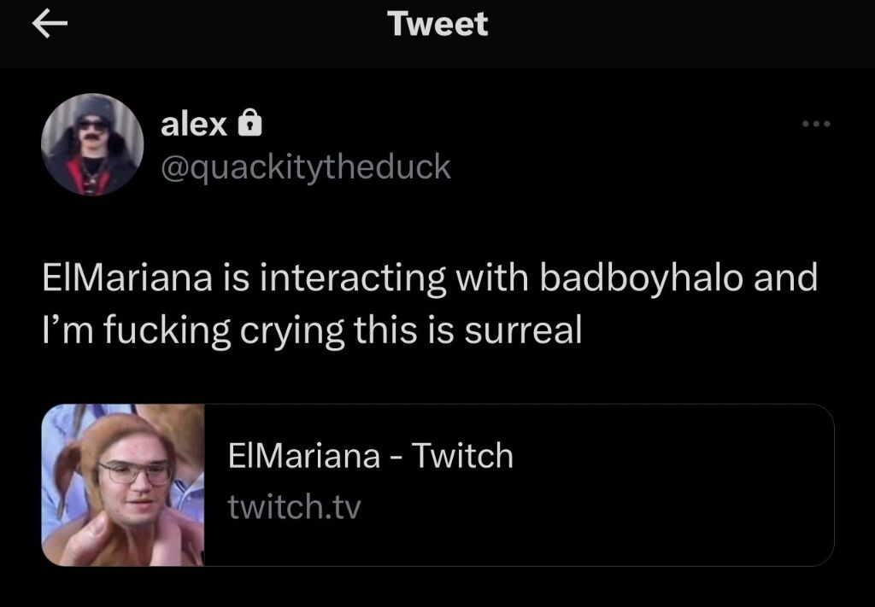This screenshot has height=607, width=875.
Task: Click the beanie-wearing figure in the avatar
Action: pos(92,148)
